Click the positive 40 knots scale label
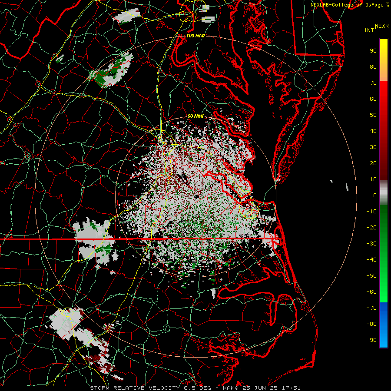 click(x=373, y=131)
